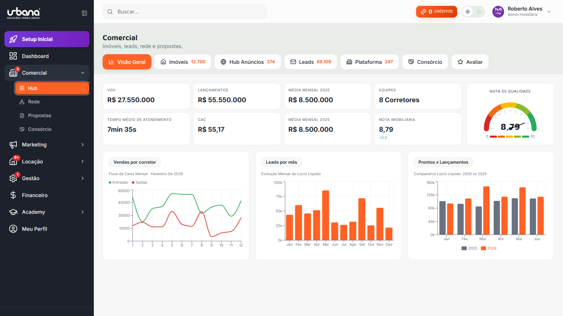Open the Roberto Alves user dropdown
The height and width of the screenshot is (316, 563).
pos(549,12)
